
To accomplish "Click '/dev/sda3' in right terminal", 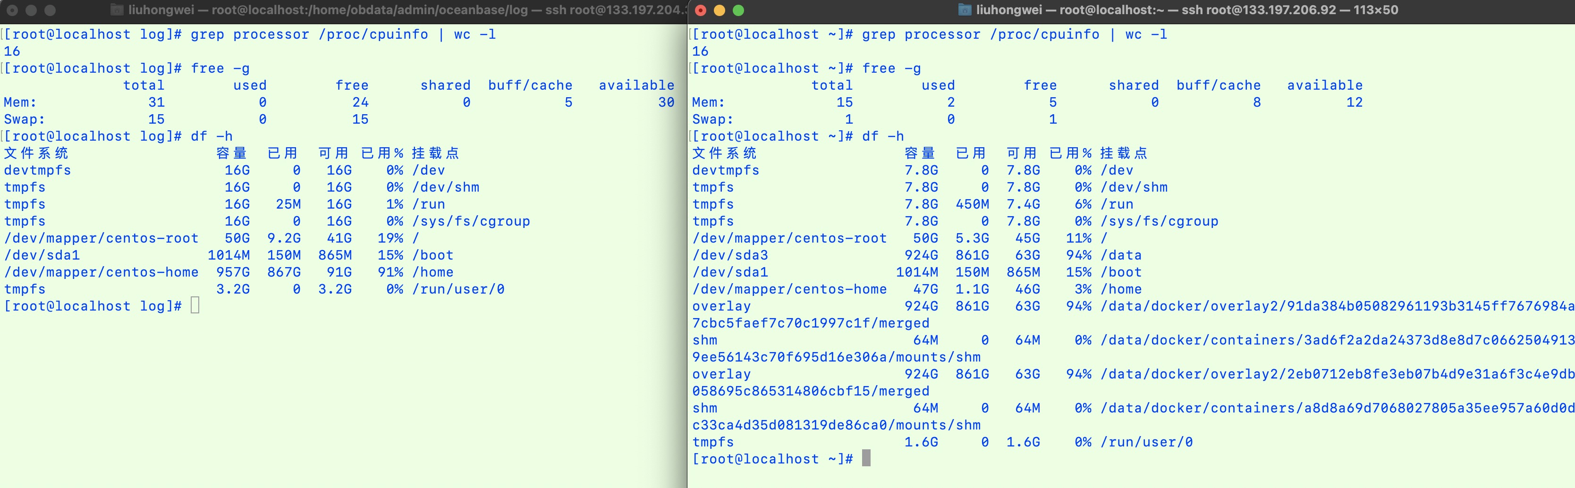I will pyautogui.click(x=730, y=255).
